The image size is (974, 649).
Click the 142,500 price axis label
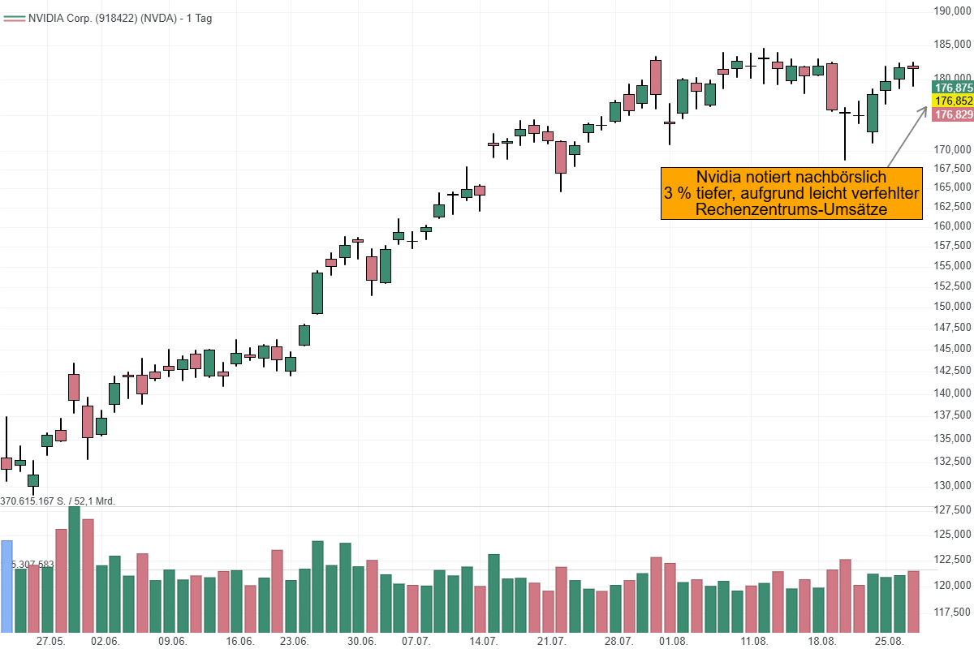(953, 370)
